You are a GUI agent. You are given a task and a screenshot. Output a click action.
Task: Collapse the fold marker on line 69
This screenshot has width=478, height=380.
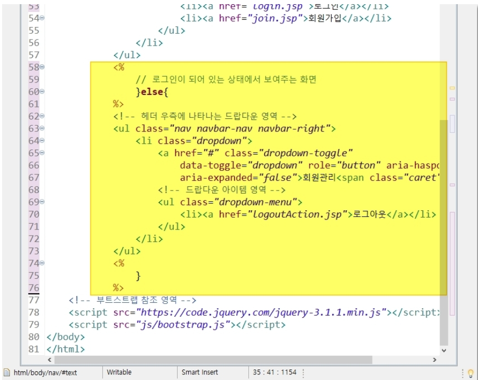[x=42, y=201]
